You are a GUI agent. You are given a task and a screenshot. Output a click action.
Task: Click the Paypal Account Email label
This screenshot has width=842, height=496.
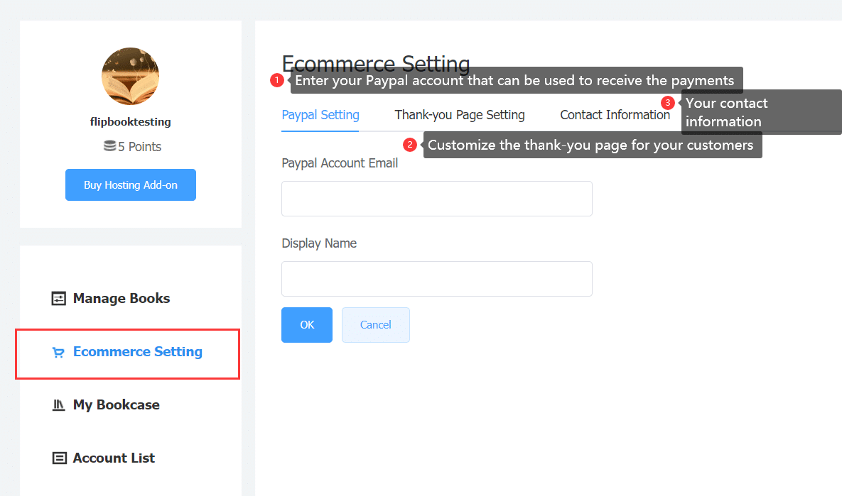[340, 163]
